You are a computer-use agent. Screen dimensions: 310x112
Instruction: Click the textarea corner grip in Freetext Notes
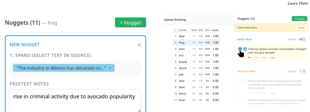tap(139, 110)
